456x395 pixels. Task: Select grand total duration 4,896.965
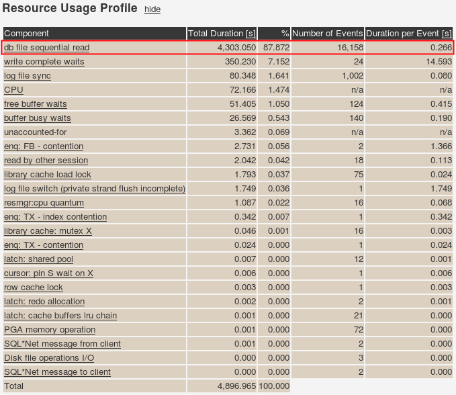coord(236,386)
